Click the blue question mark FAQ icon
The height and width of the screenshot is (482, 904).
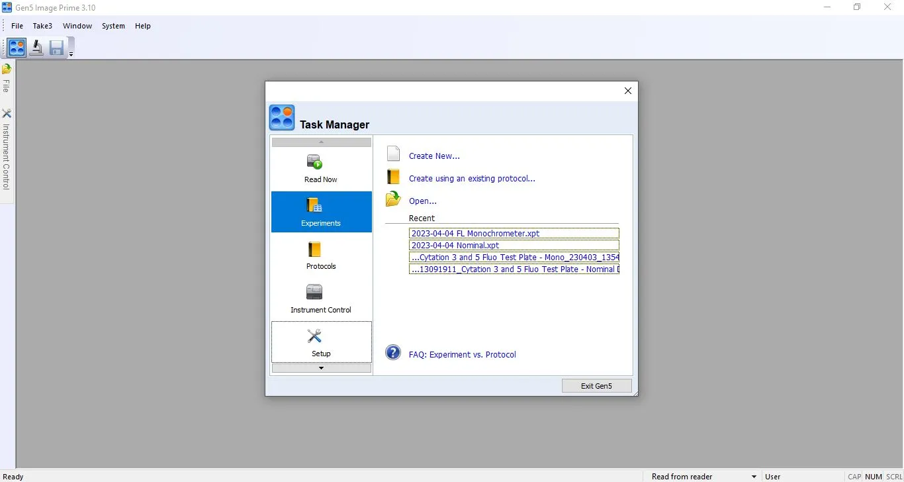393,352
